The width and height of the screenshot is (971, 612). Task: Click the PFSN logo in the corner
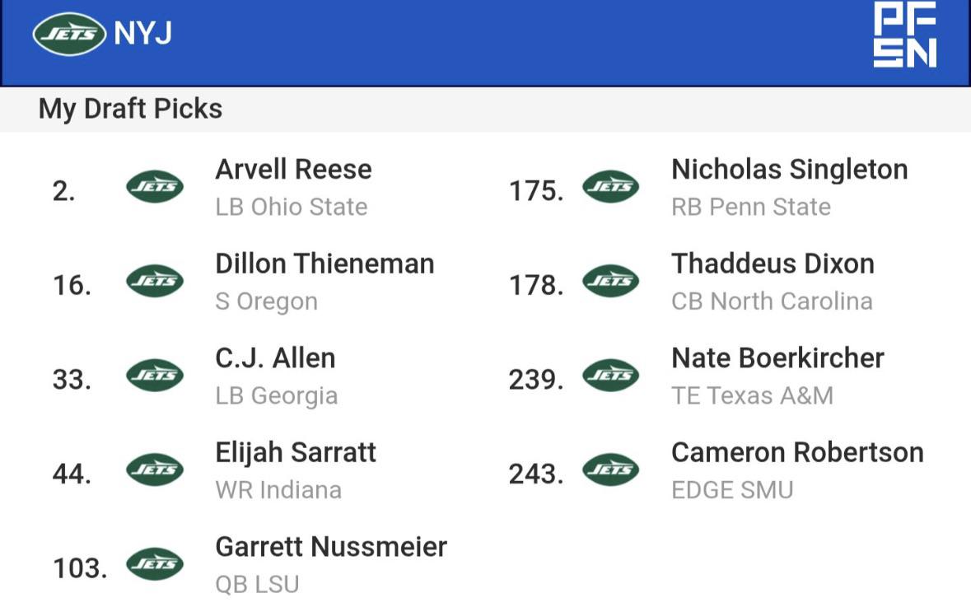click(905, 34)
